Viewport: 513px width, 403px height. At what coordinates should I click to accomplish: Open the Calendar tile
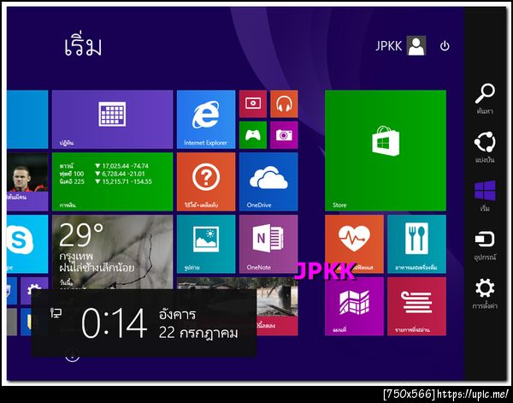(112, 119)
